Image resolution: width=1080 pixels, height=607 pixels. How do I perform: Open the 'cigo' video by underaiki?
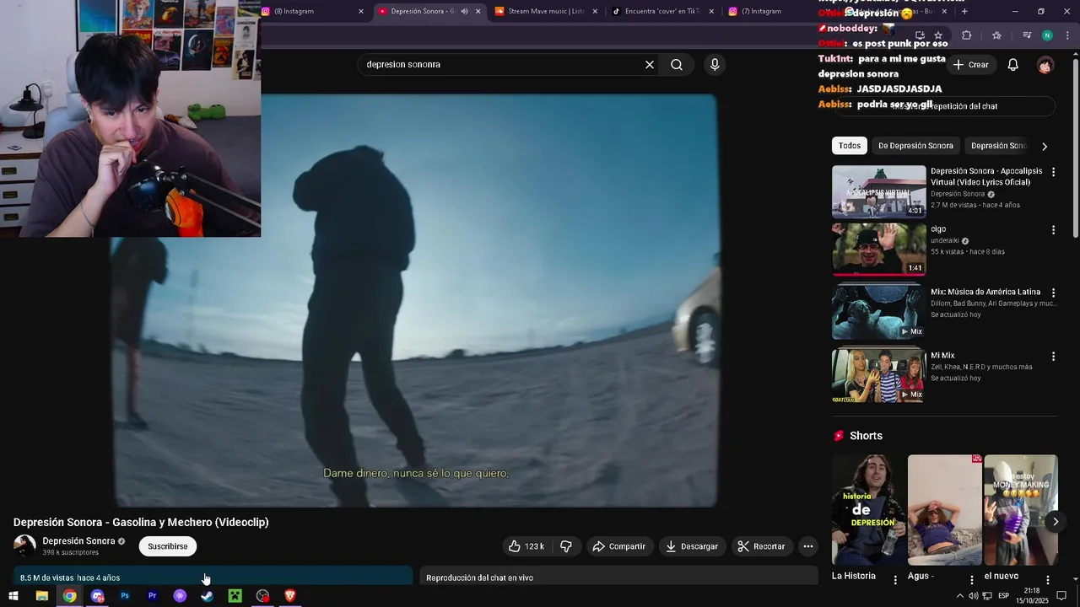[x=878, y=249]
